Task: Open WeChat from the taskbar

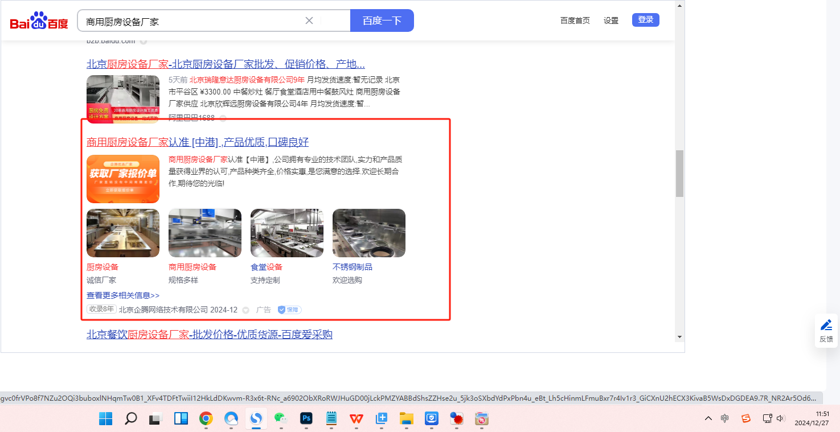Action: click(x=281, y=419)
